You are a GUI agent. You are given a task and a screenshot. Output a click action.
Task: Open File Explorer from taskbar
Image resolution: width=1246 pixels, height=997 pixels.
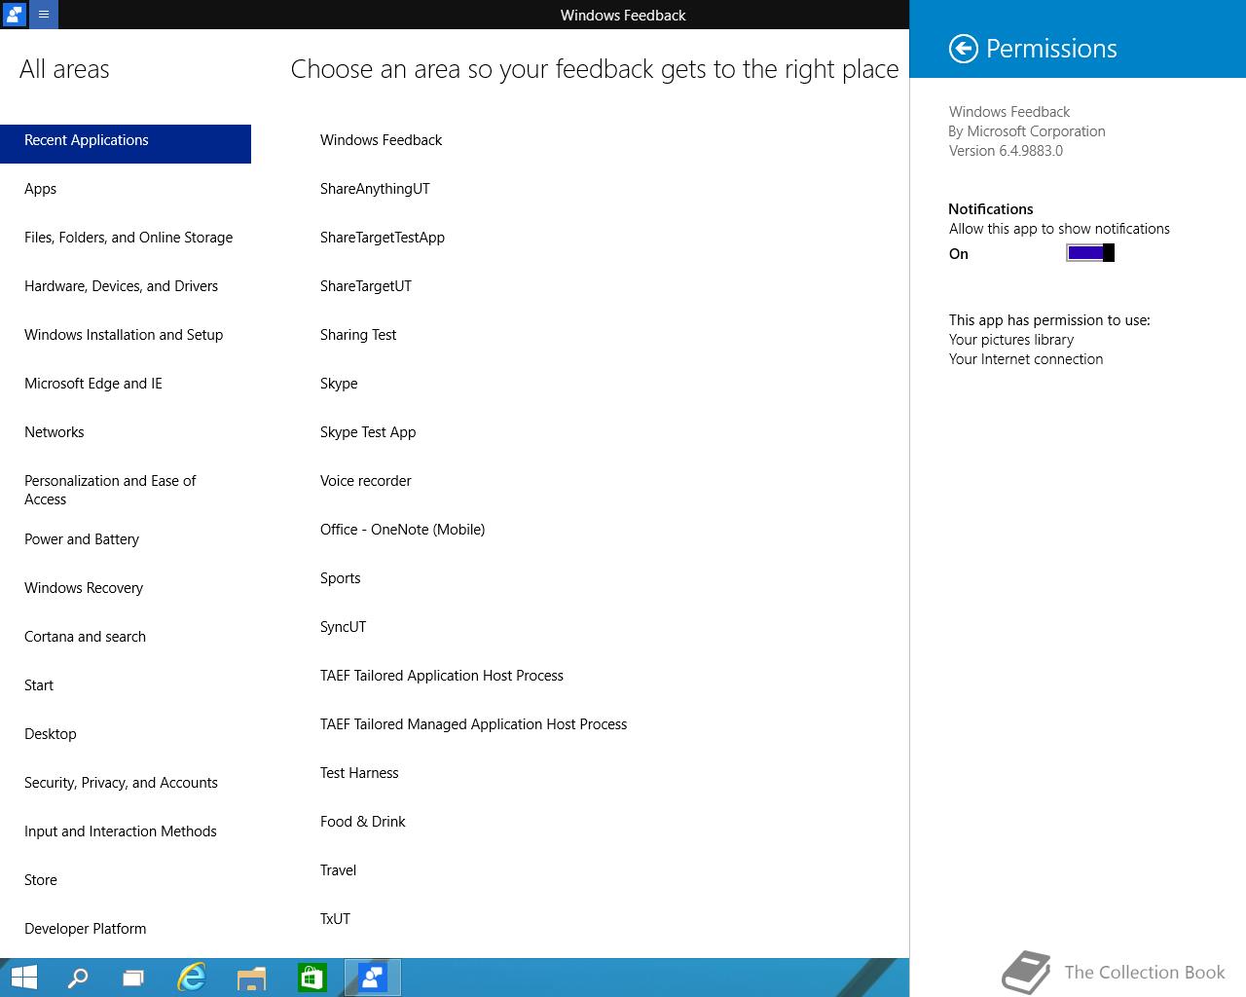pos(252,978)
